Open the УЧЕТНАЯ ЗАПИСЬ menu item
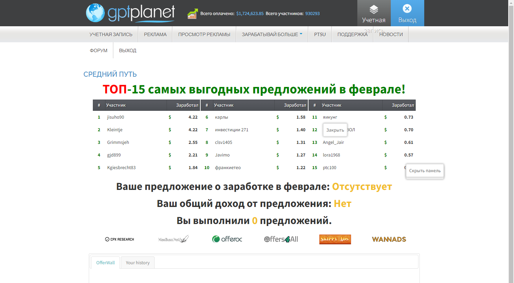Image resolution: width=514 pixels, height=283 pixels. point(111,34)
